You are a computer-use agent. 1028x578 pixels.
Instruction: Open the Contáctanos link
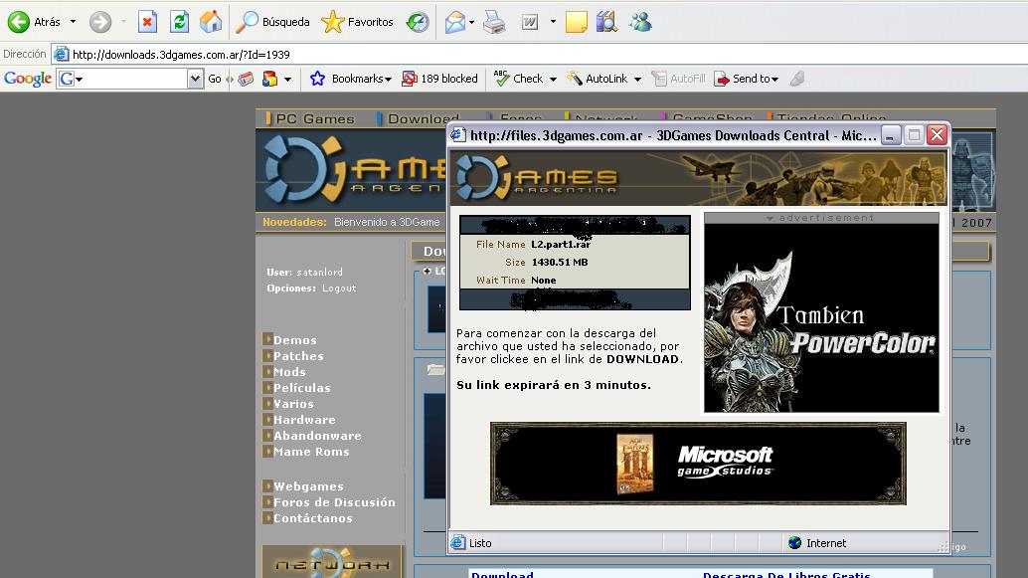pyautogui.click(x=313, y=518)
